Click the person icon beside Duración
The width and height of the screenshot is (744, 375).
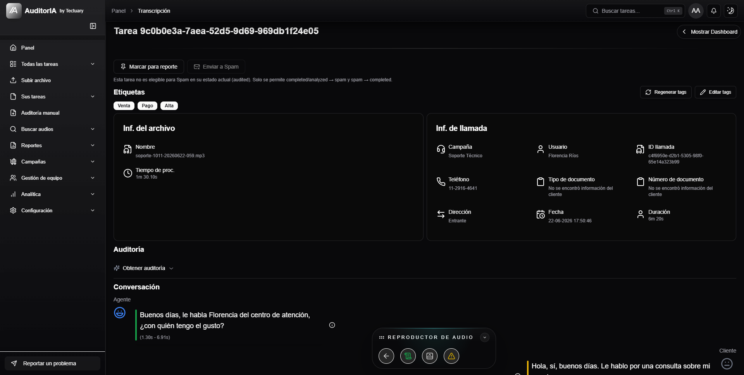tap(640, 214)
